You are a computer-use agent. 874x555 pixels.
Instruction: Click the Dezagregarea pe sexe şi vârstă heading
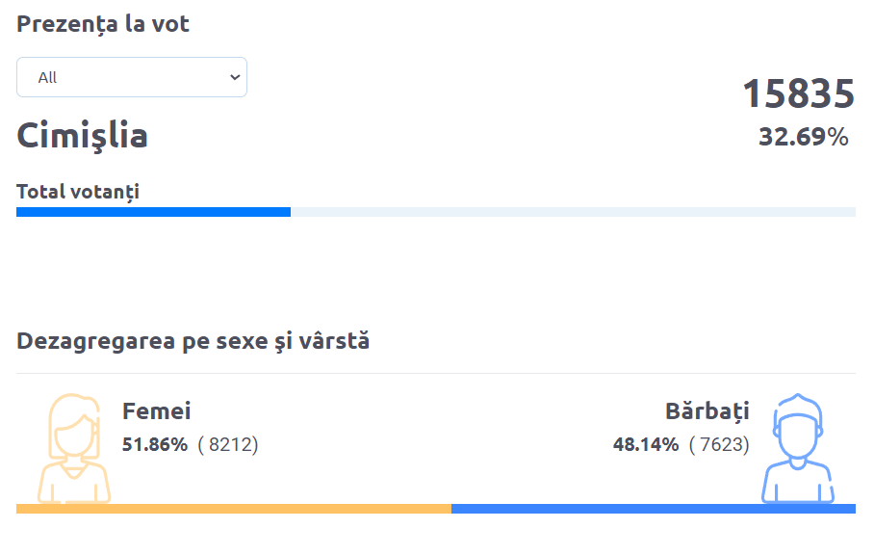point(193,341)
